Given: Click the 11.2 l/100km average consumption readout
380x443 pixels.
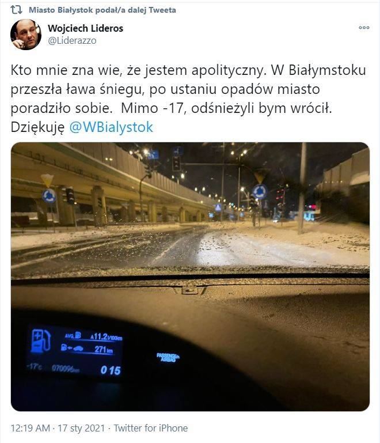Looking at the screenshot, I should click(x=106, y=336).
